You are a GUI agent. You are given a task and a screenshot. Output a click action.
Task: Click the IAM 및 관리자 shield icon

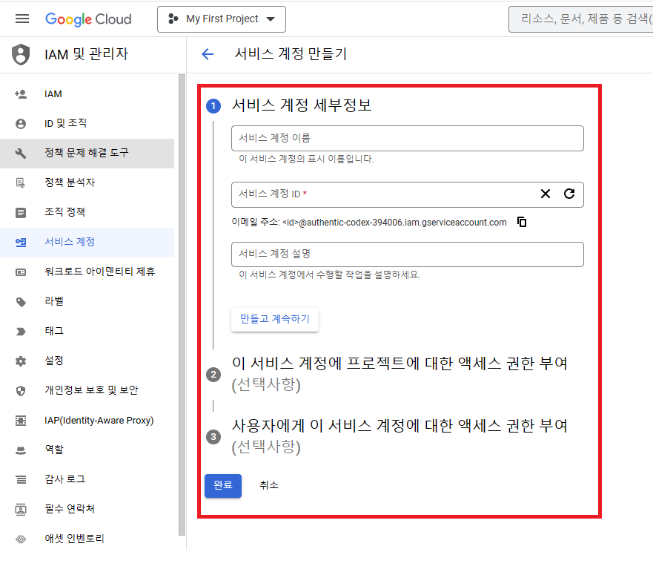[x=21, y=54]
